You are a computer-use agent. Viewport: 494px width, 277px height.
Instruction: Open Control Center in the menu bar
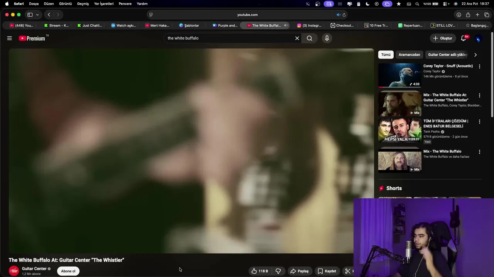tap(445, 4)
